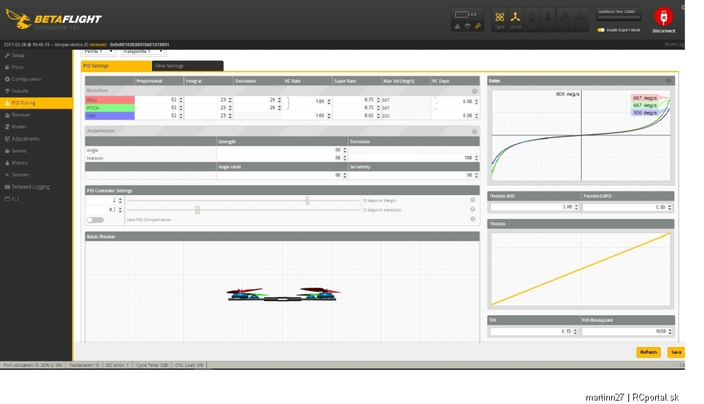
Task: Open the Ports section
Action: (x=36, y=67)
